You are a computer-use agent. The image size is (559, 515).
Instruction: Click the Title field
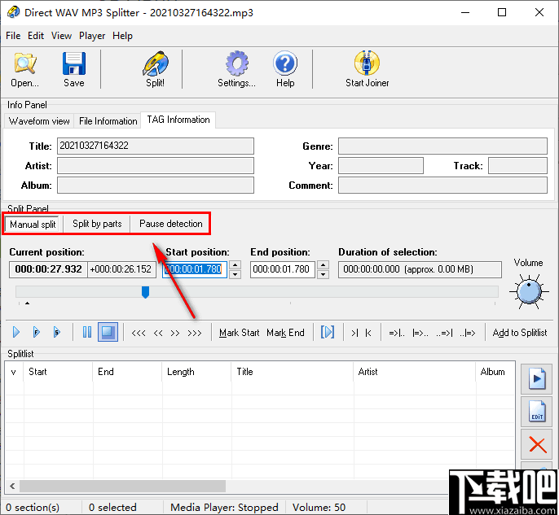pos(156,146)
